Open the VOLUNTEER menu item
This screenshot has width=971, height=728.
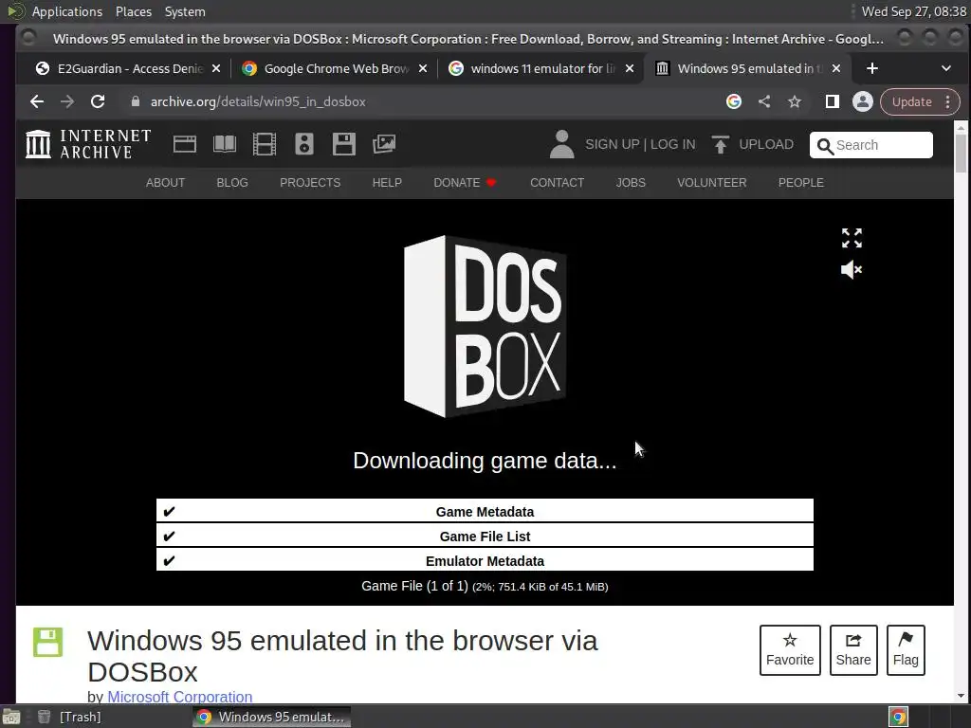tap(711, 183)
